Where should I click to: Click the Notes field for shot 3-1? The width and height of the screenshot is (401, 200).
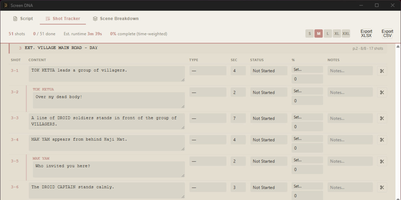pos(350,71)
